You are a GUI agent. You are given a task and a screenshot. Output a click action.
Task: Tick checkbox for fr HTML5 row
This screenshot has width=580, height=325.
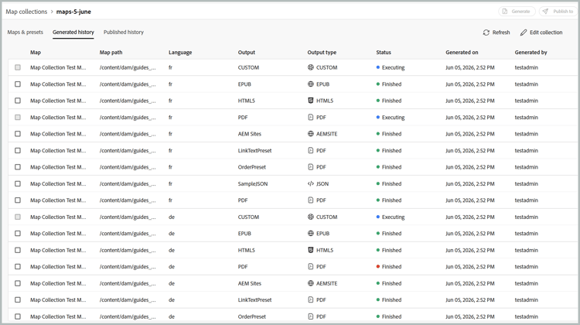[x=18, y=101]
